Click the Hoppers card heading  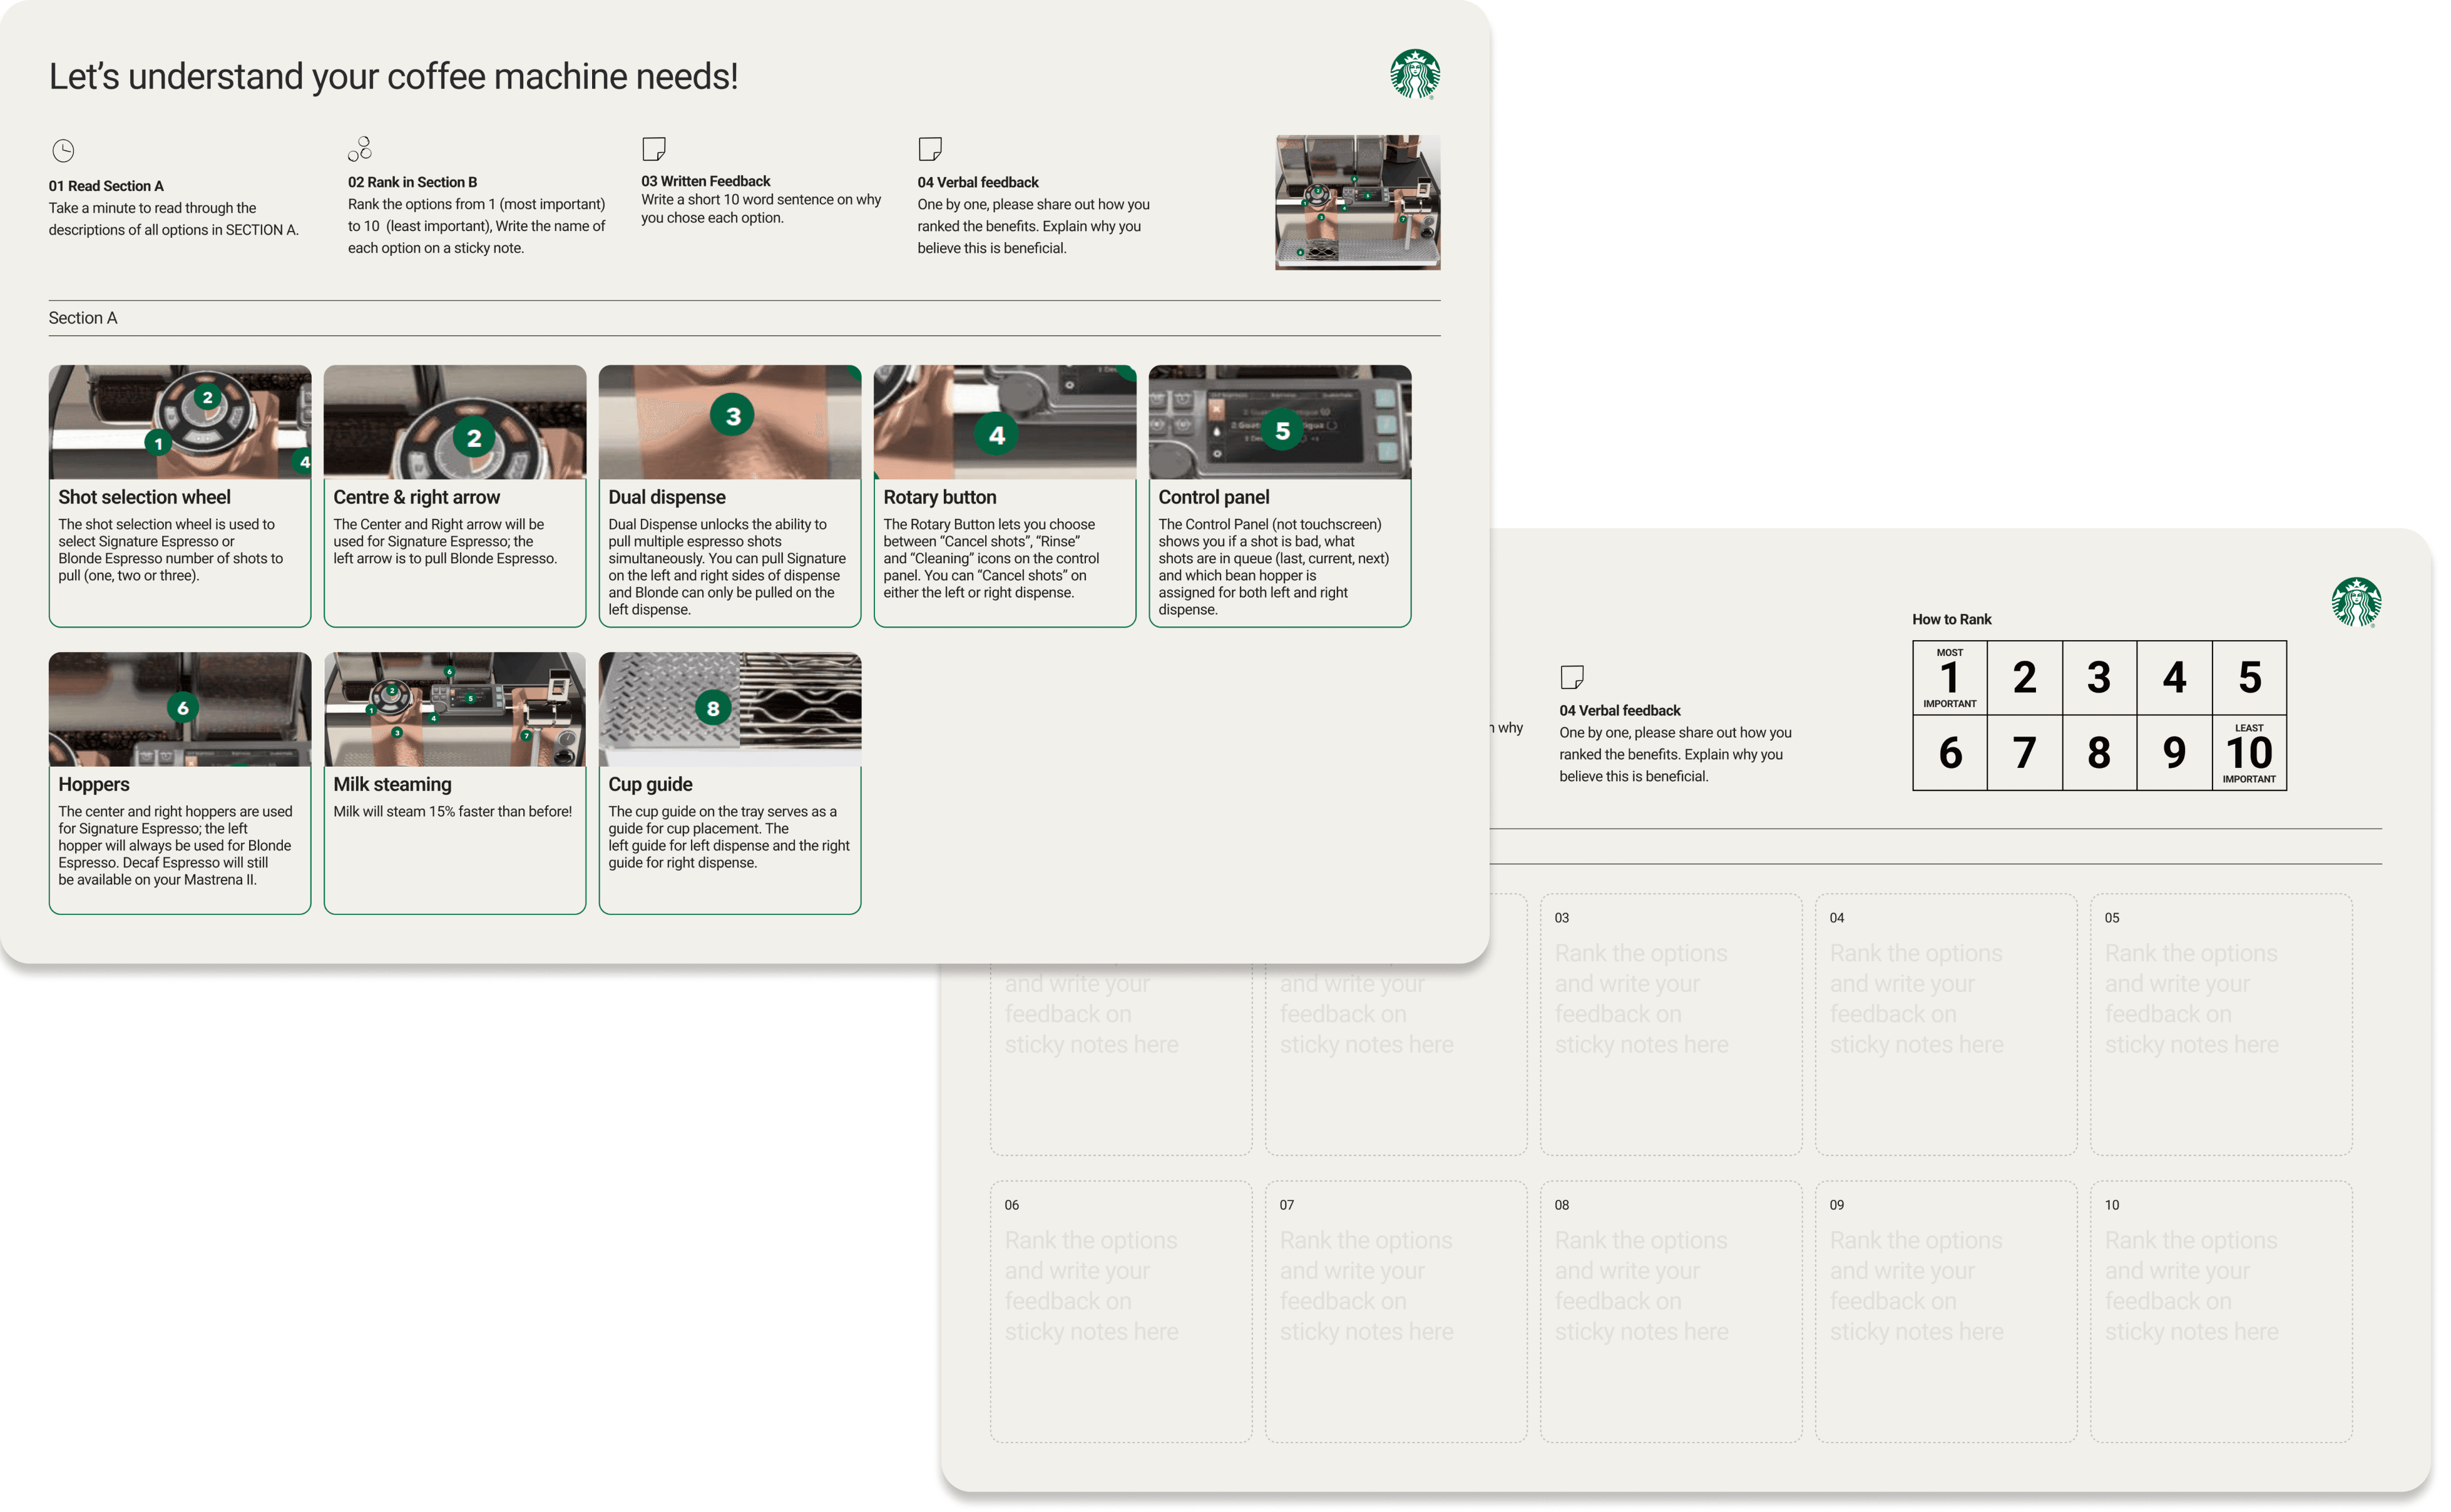point(94,784)
